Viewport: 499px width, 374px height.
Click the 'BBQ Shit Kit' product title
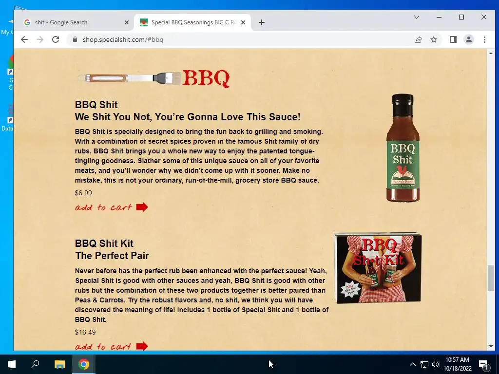pyautogui.click(x=104, y=243)
